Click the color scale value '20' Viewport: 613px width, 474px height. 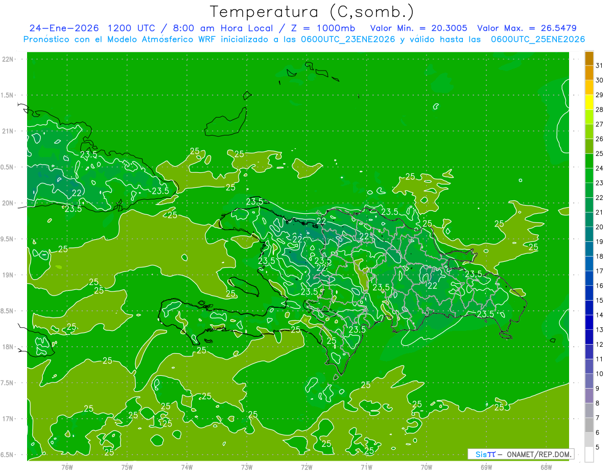[599, 227]
